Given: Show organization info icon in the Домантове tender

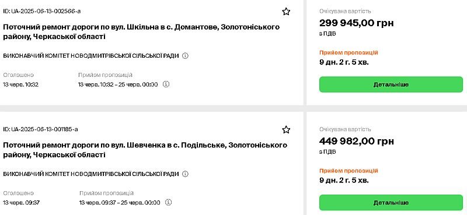Looking at the screenshot, I should [185, 55].
